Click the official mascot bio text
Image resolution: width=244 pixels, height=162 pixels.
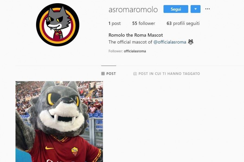[130, 42]
